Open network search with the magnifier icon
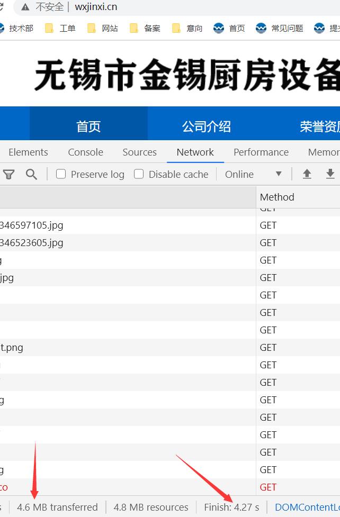The image size is (340, 517). 32,174
